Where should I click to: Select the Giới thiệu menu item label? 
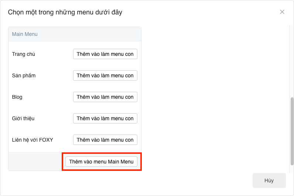pos(23,118)
